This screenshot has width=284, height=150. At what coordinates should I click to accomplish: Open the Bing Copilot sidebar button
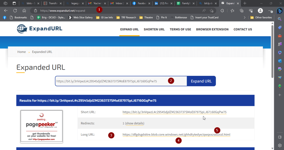(x=280, y=11)
